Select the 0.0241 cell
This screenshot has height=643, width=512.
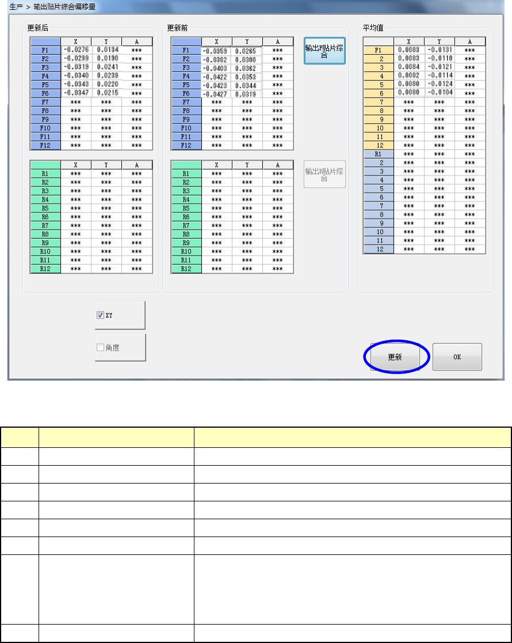tap(106, 67)
